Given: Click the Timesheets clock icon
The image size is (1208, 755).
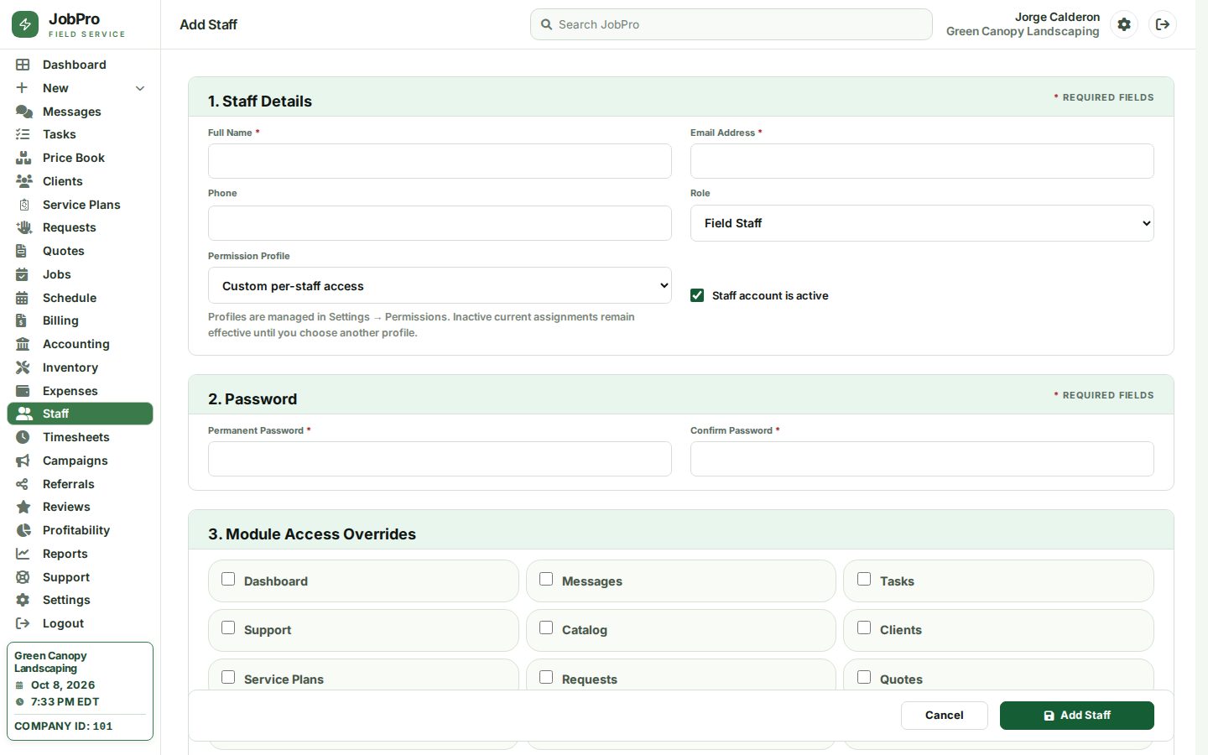Looking at the screenshot, I should pos(23,437).
